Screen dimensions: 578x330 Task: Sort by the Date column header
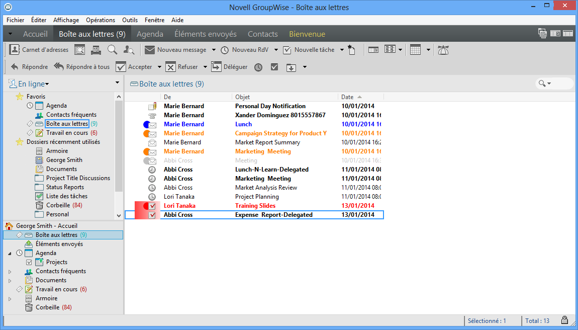360,97
